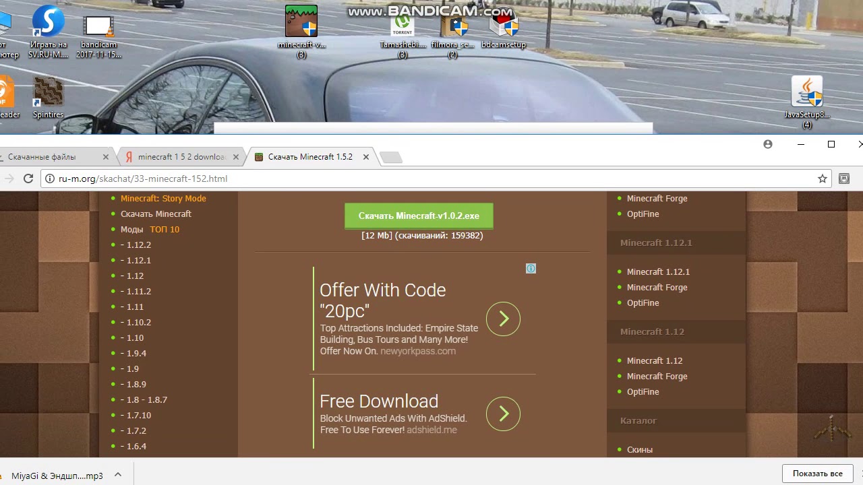Open a new browser tab

tap(391, 158)
